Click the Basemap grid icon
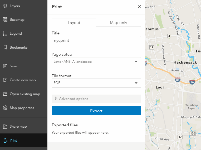This screenshot has width=201, height=150. pos(5,20)
